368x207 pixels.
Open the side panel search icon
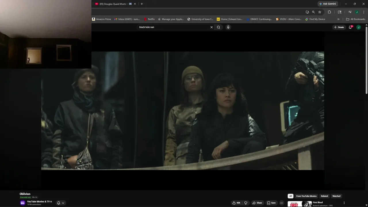(340, 12)
